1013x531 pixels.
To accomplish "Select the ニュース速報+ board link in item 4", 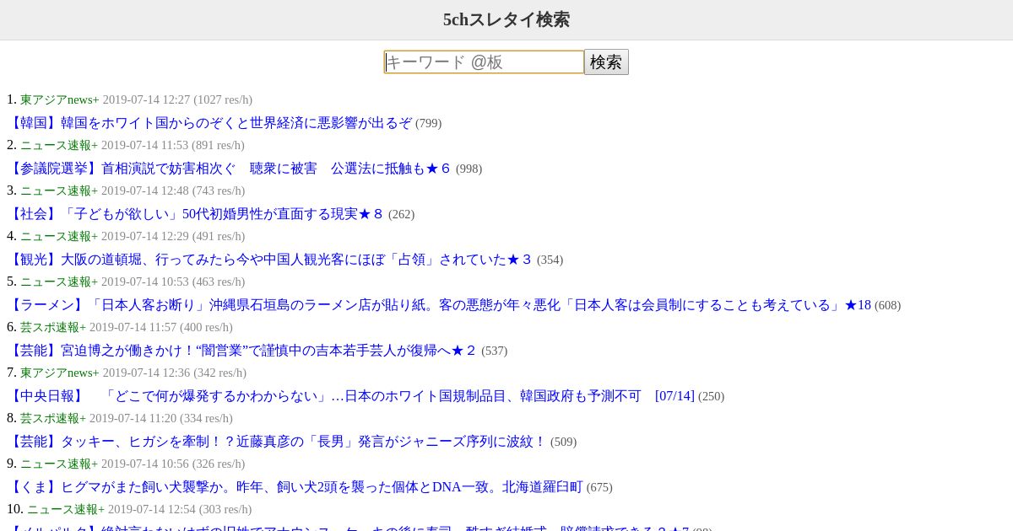I will (x=59, y=236).
